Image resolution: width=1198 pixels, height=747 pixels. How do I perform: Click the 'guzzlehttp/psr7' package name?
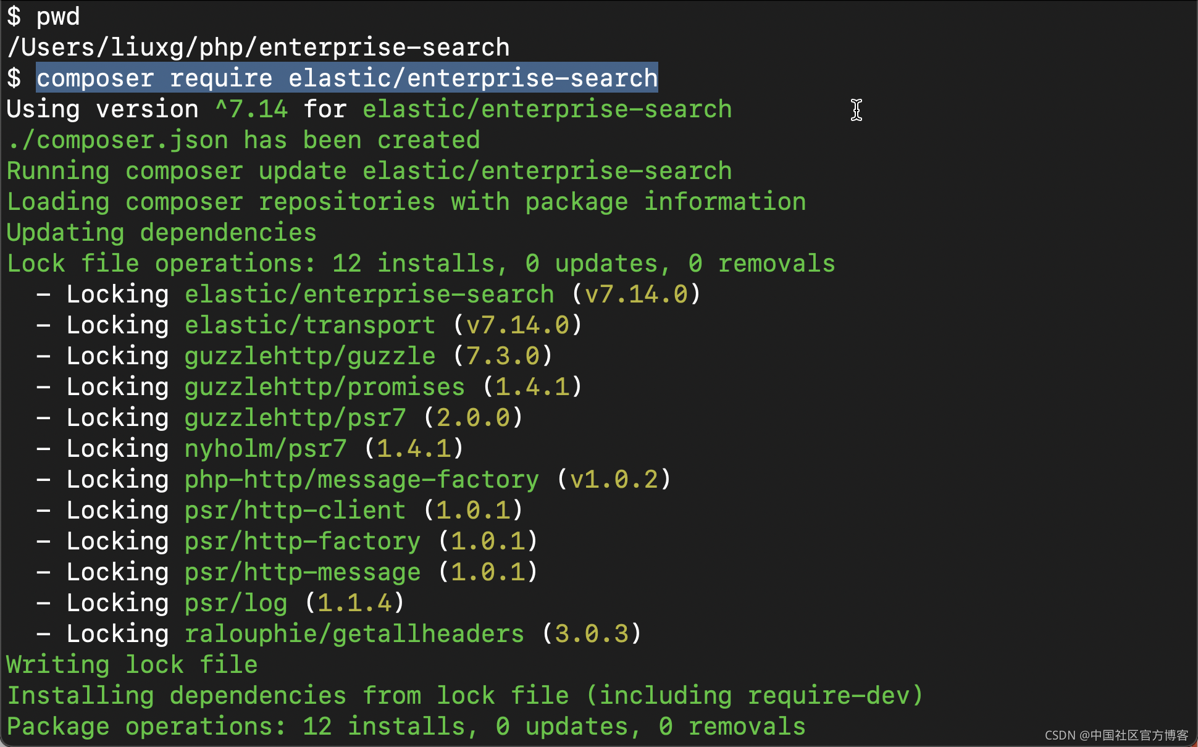[295, 418]
